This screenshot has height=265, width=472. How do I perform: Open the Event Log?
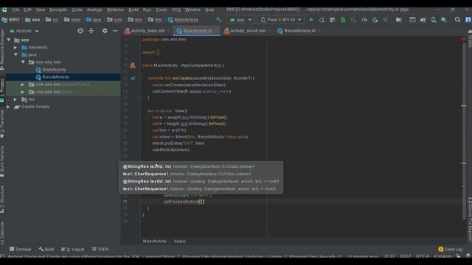(x=451, y=250)
